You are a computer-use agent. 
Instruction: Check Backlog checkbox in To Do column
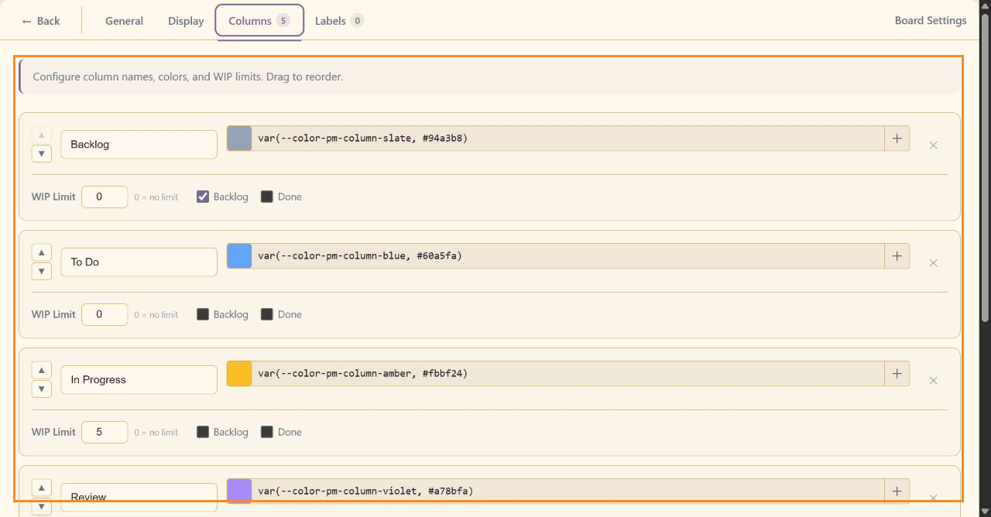tap(203, 314)
